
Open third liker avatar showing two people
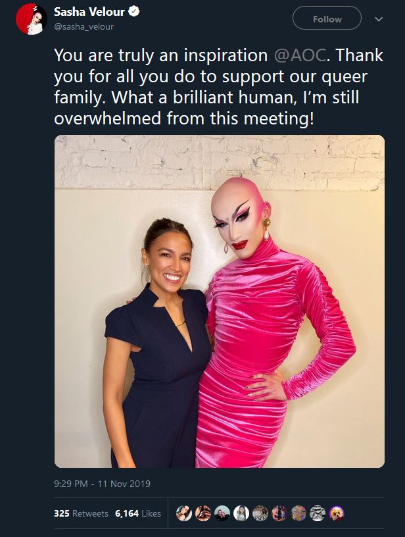point(222,513)
